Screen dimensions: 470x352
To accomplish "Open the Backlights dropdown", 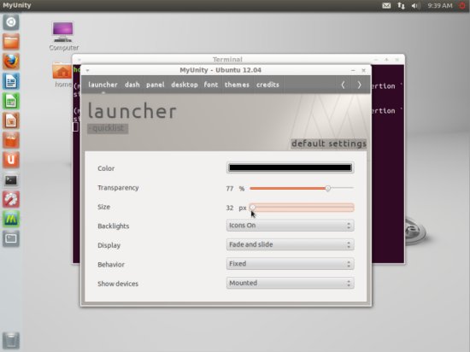I will (x=290, y=226).
